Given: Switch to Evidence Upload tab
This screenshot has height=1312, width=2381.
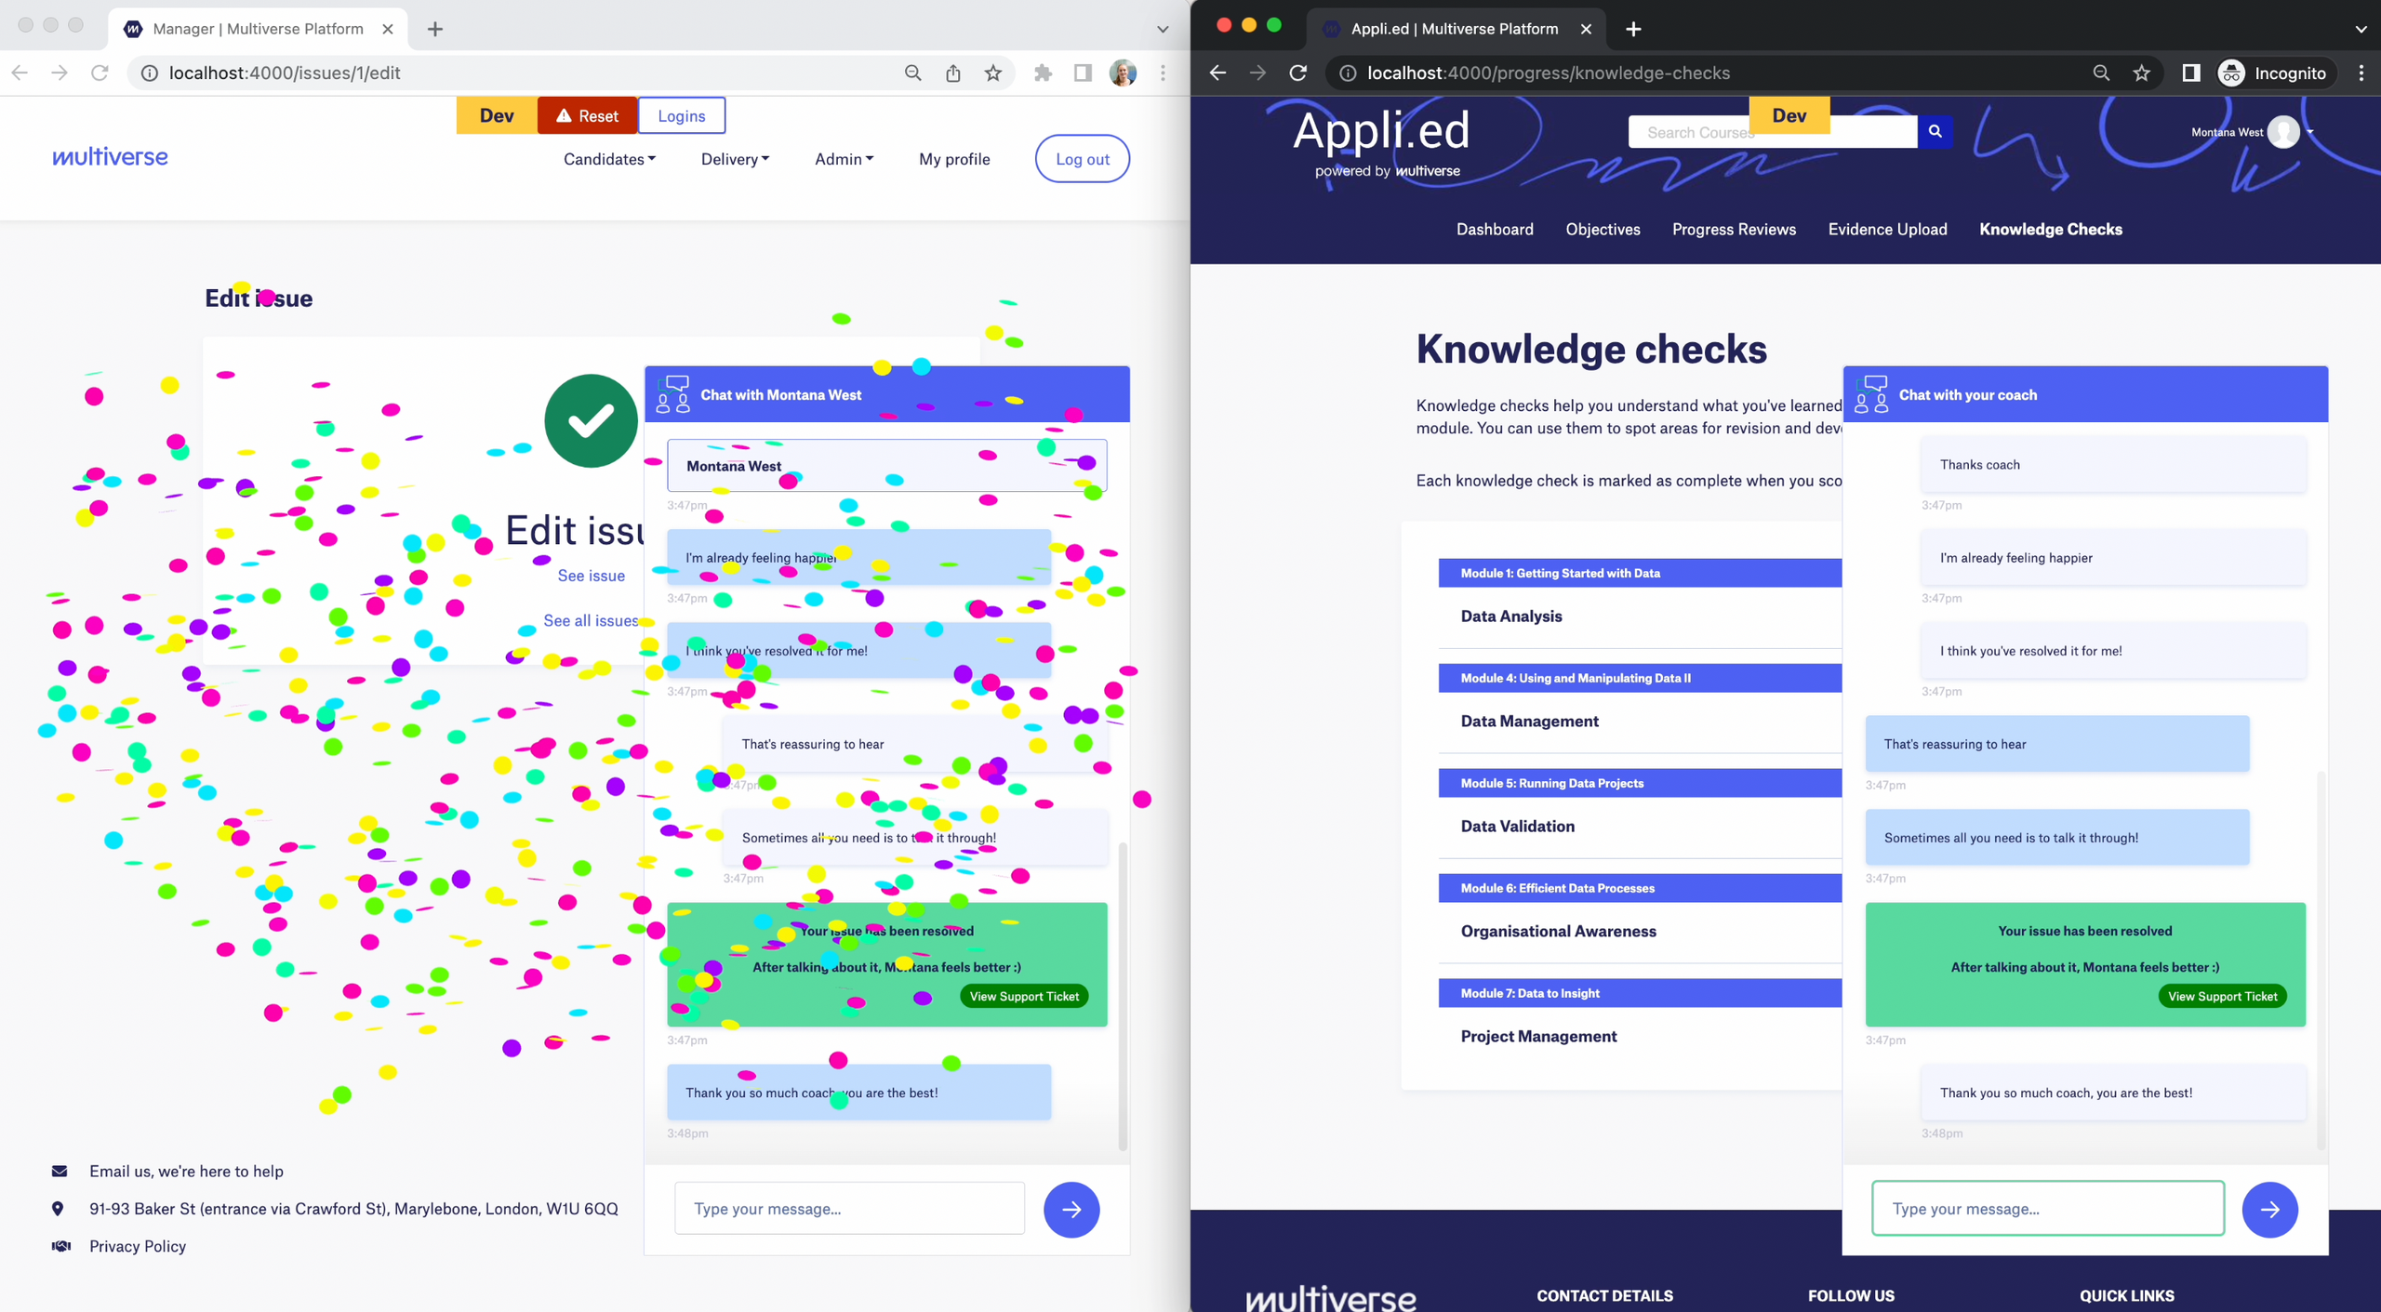Looking at the screenshot, I should (x=1887, y=230).
